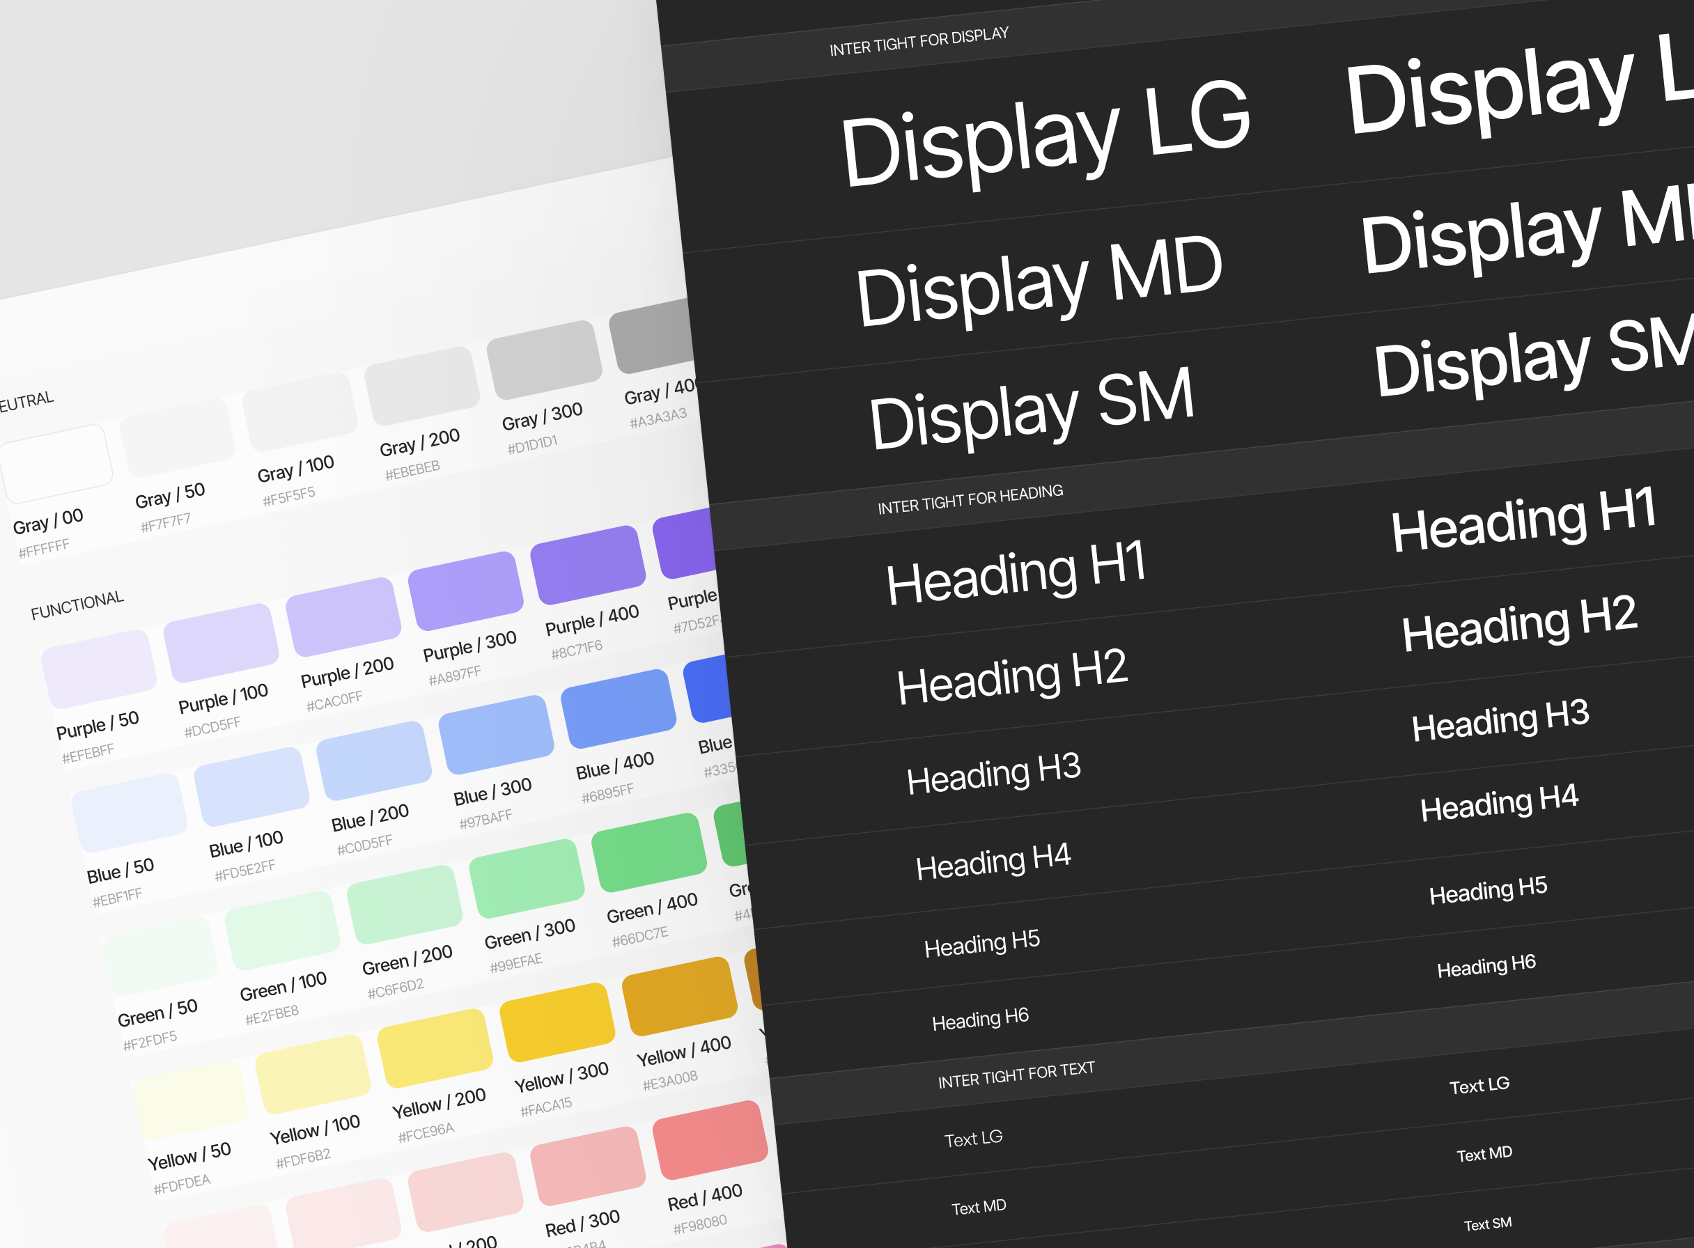Select the hex value #FCE96A
This screenshot has height=1248, width=1694.
[x=426, y=1132]
